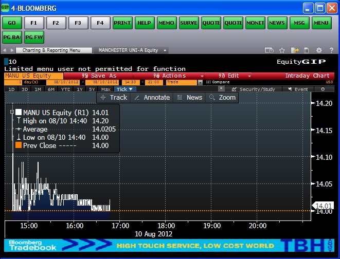The width and height of the screenshot is (340, 259).
Task: Open the Event panel
Action: [x=298, y=89]
